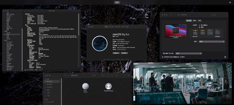Open the 隔空播放 display dropdown
This screenshot has width=234, height=105.
point(189,53)
